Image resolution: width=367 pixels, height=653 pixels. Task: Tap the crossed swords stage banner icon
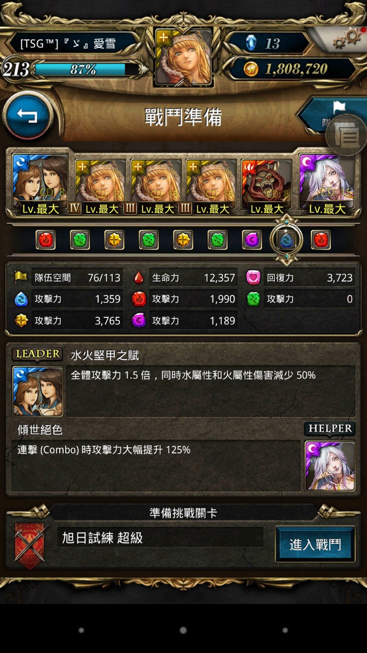tap(30, 544)
